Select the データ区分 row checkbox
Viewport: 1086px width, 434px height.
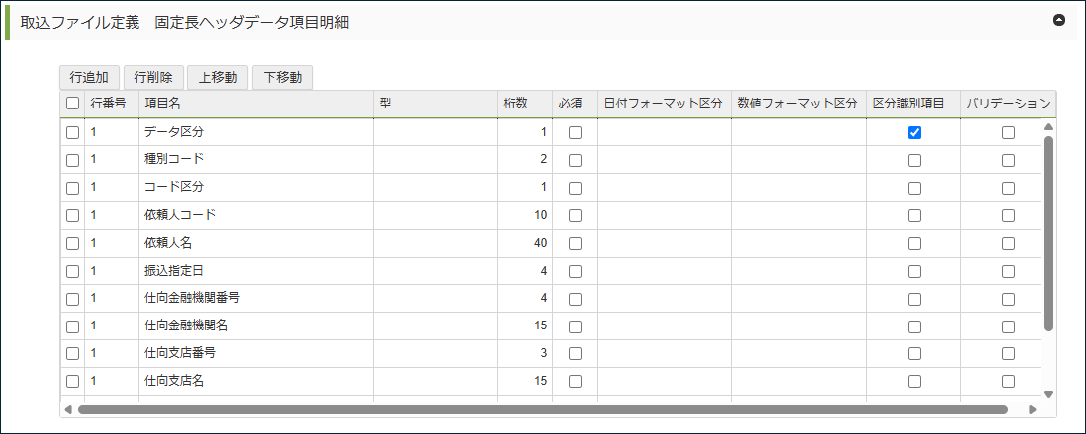(72, 132)
